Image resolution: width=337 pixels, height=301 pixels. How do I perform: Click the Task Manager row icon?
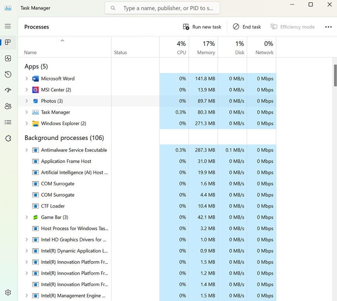point(35,112)
